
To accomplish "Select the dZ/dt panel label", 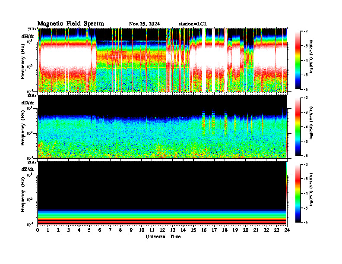I will click(28, 169).
